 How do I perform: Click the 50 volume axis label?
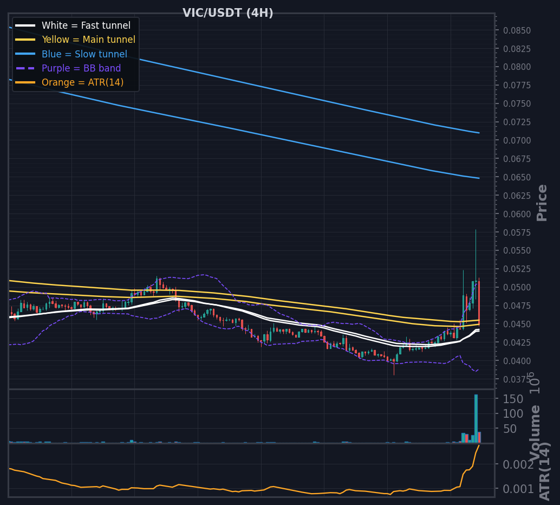point(510,429)
